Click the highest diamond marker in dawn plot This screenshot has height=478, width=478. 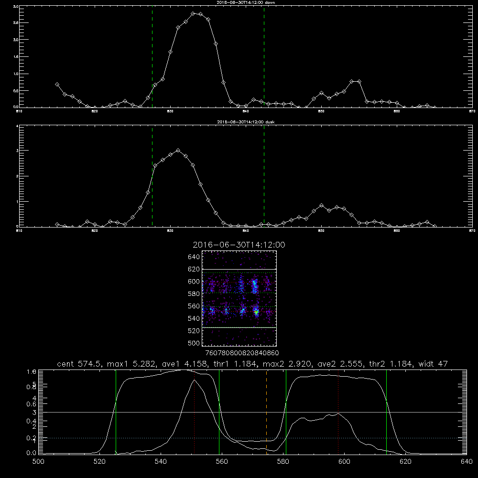pos(193,14)
